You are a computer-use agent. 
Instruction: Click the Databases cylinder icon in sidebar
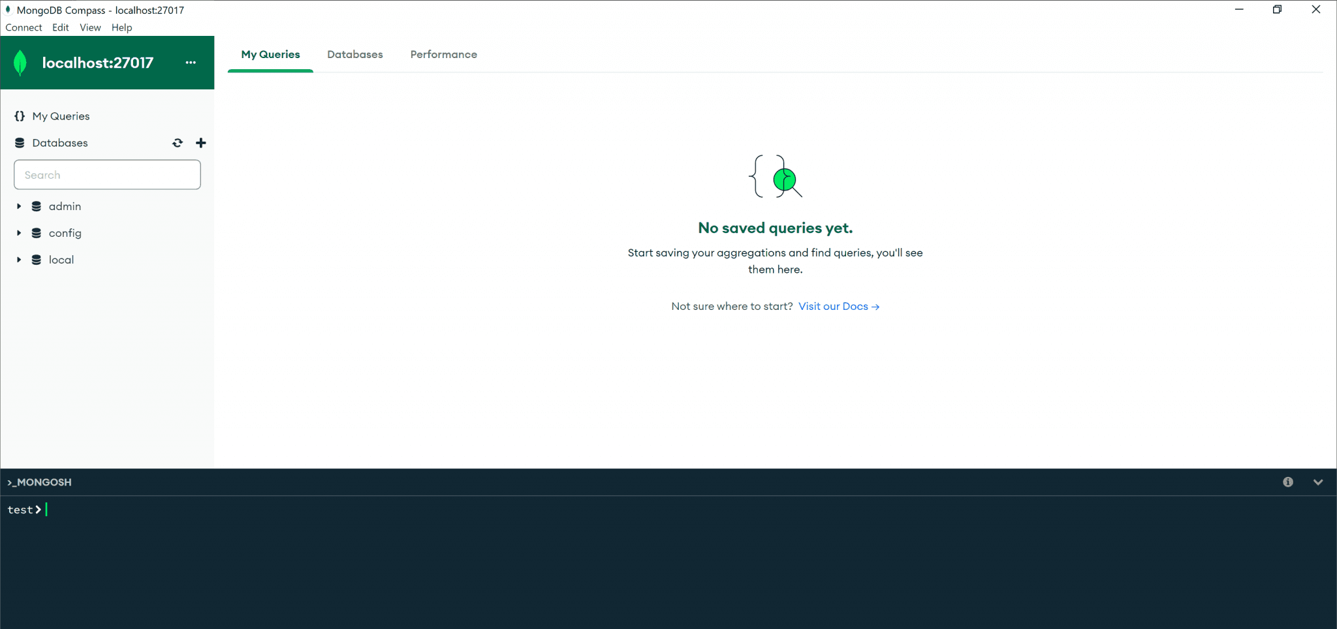coord(20,142)
